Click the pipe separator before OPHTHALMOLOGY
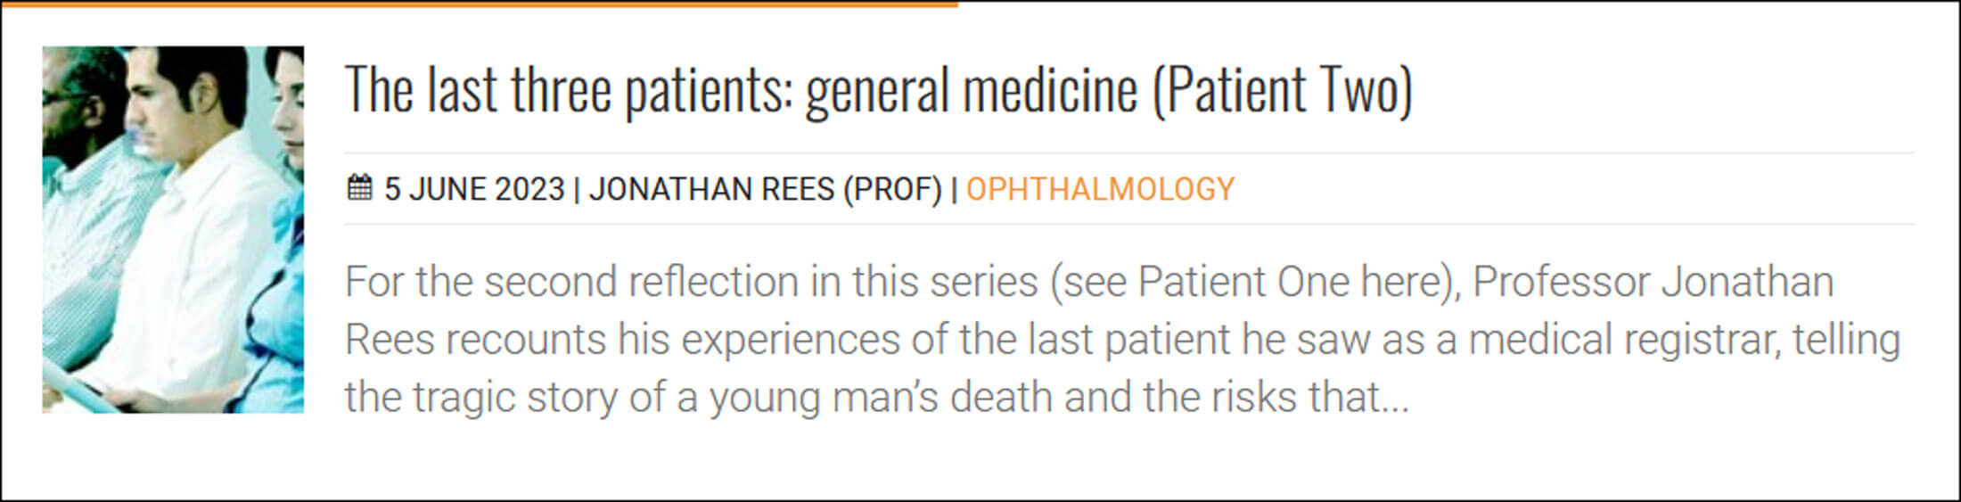Screen dimensions: 1961x502 click(x=954, y=189)
